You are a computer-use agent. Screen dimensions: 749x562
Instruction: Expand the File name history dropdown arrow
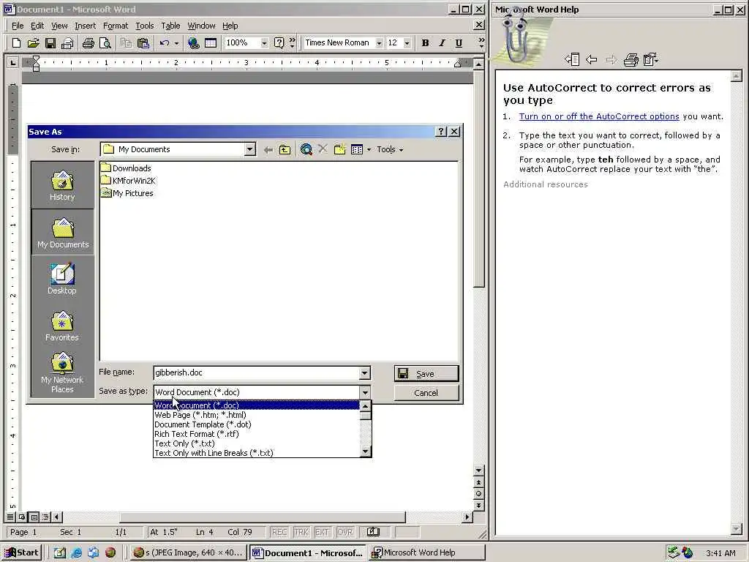364,373
